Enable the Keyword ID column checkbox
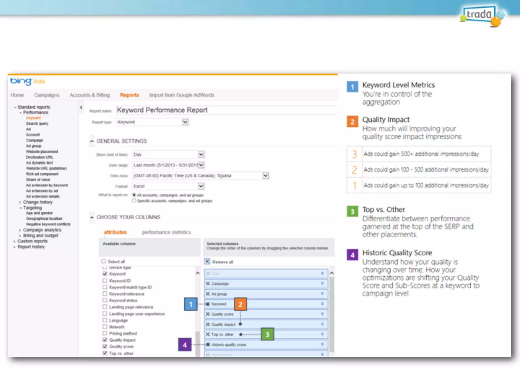The width and height of the screenshot is (520, 390). (105, 281)
